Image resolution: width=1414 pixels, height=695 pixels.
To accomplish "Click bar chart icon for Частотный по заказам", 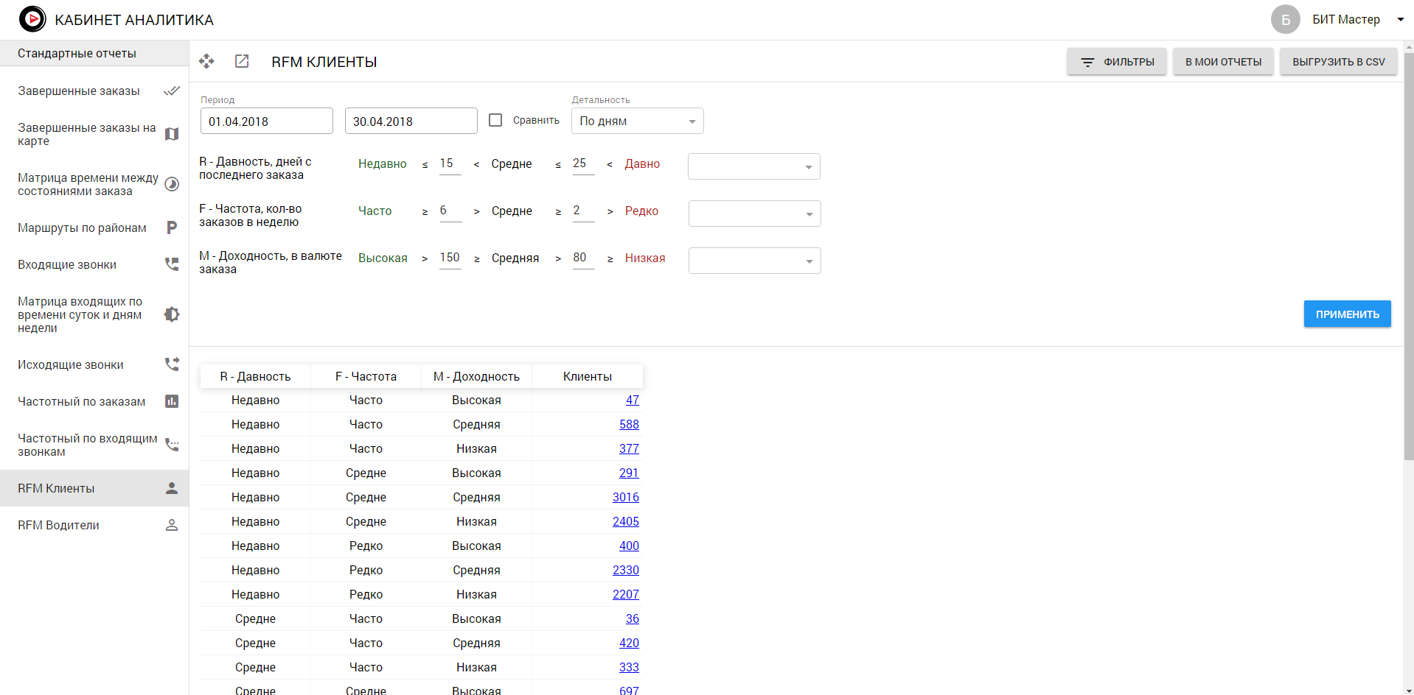I will [x=172, y=401].
